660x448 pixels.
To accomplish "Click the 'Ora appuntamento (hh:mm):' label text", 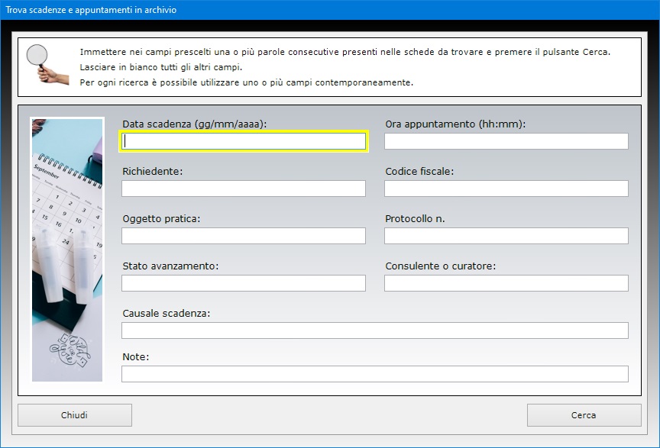I will pos(455,124).
